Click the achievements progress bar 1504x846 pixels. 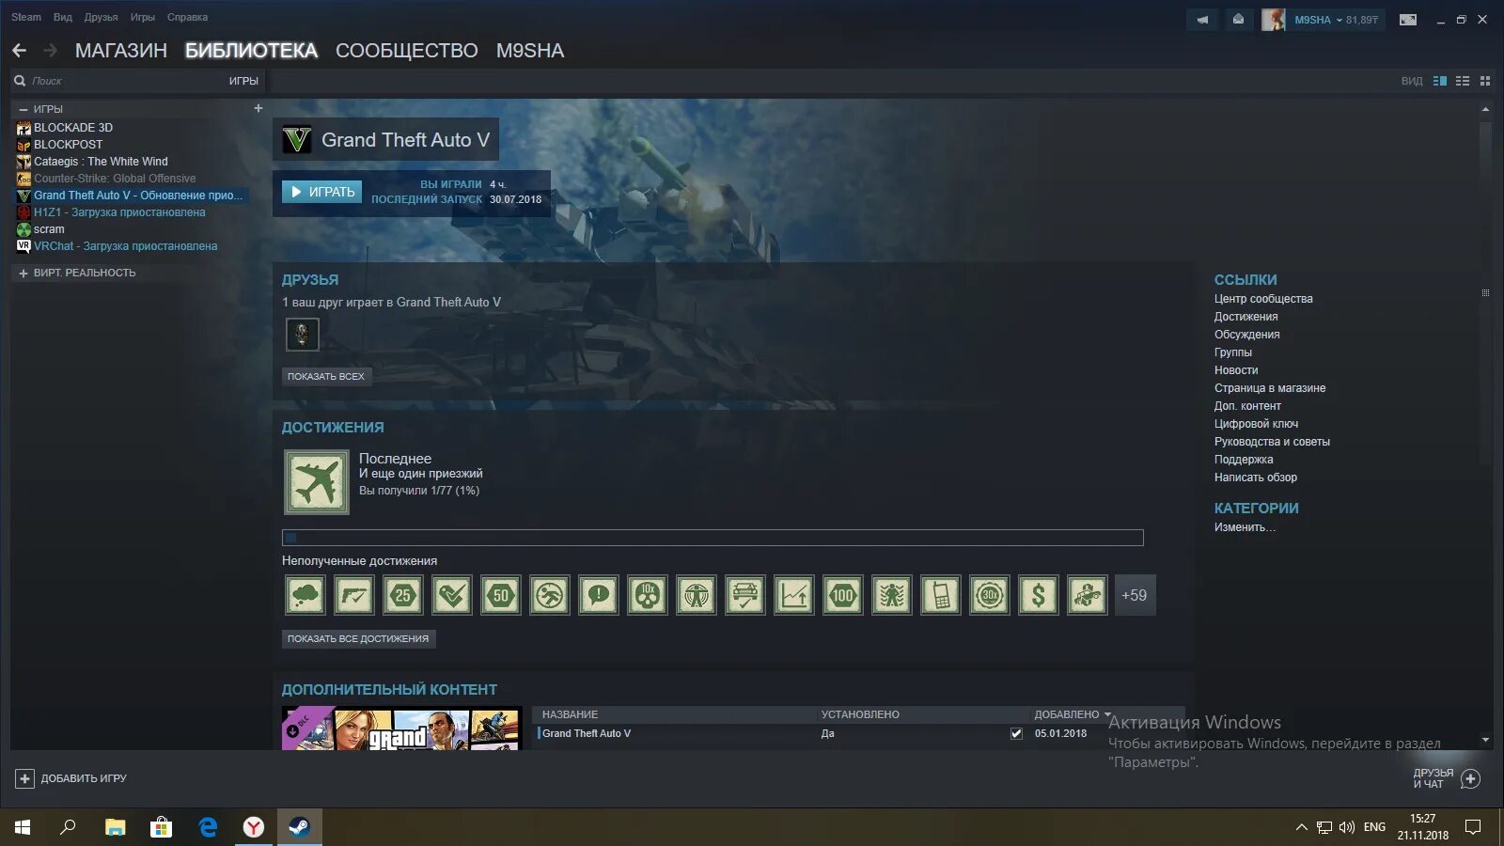point(713,538)
